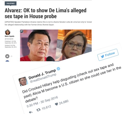Click the Twitter bird icon in Follow button

pyautogui.click(x=102, y=57)
